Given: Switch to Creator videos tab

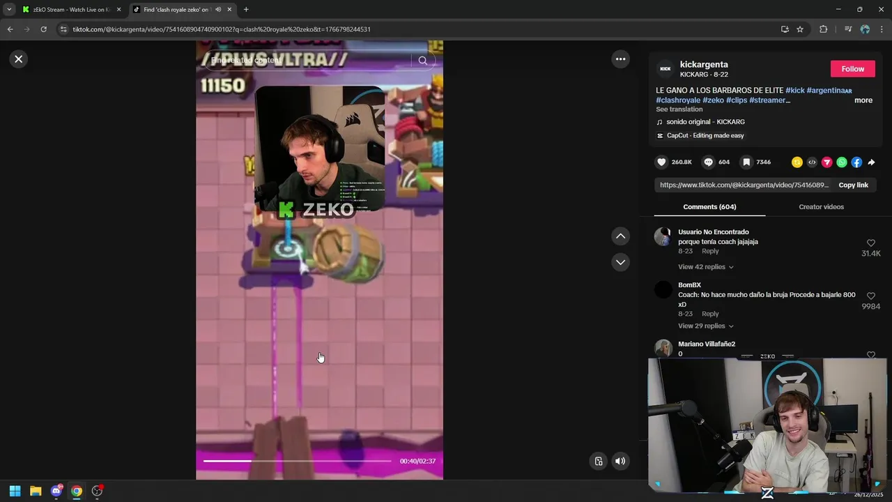Looking at the screenshot, I should (821, 207).
